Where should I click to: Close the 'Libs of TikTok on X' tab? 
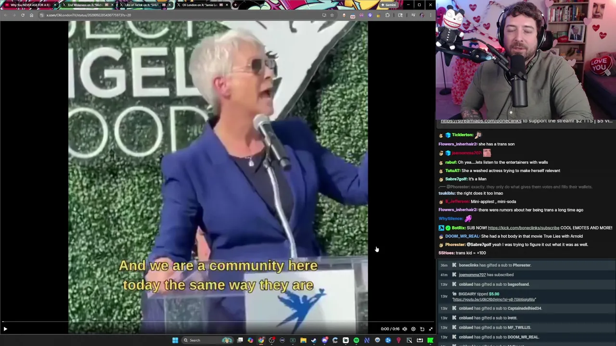[169, 5]
